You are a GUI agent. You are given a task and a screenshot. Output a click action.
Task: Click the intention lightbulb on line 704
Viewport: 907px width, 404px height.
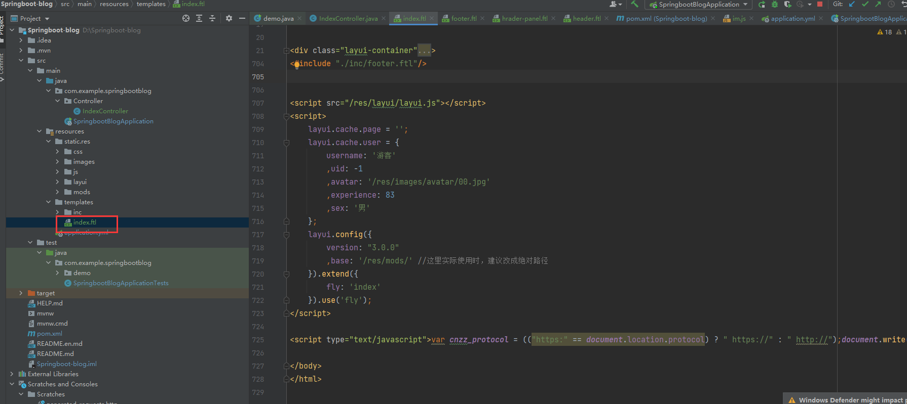point(297,64)
